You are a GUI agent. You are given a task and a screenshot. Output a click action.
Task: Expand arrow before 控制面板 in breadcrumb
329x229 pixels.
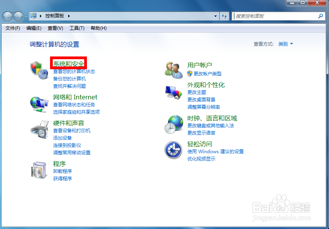(x=41, y=16)
